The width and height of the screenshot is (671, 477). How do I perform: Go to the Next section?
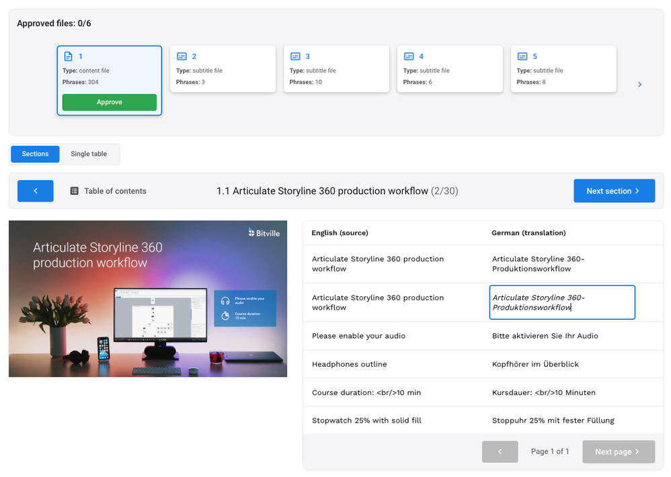click(614, 191)
